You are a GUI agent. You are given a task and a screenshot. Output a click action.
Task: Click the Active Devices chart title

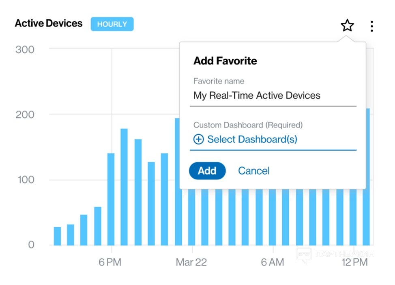[48, 24]
